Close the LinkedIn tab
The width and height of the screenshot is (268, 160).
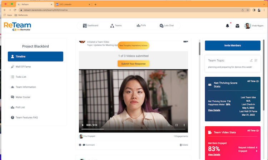coord(89,4)
